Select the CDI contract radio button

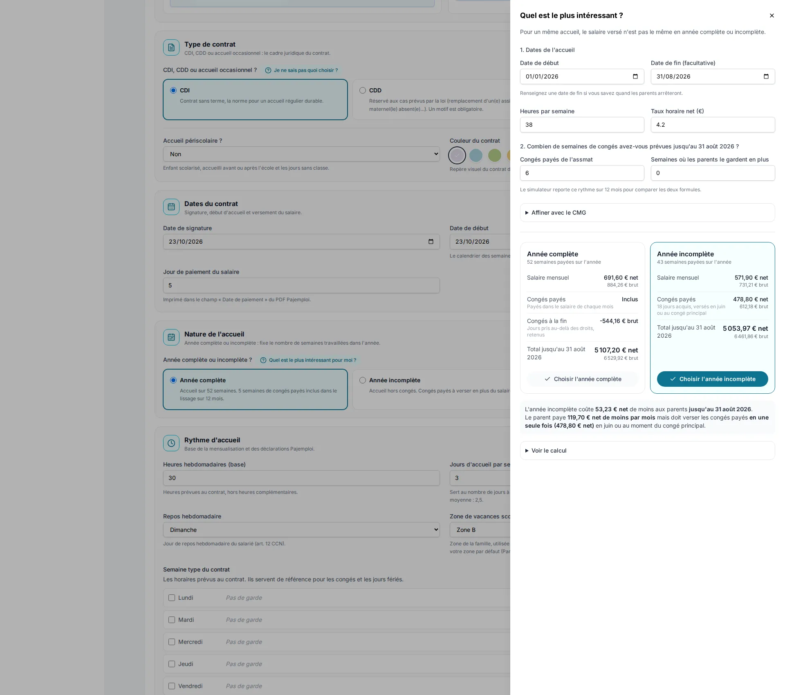[x=173, y=90]
